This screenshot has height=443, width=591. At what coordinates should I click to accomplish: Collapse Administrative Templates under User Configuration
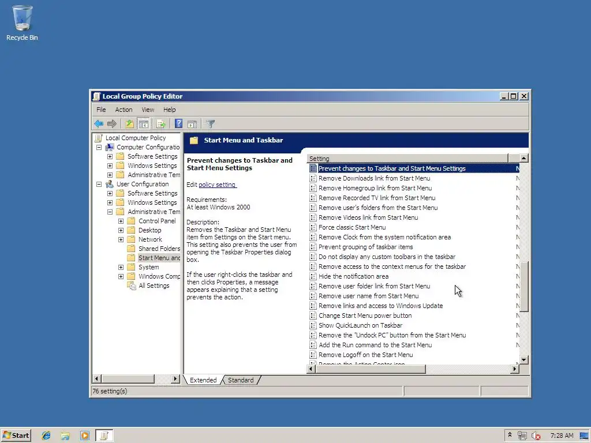pos(110,212)
